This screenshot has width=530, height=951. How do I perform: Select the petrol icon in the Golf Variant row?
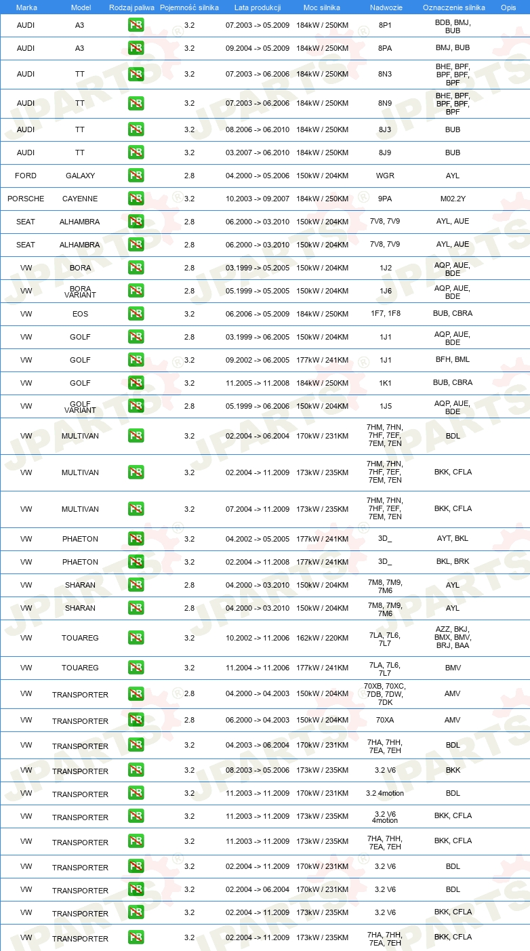click(136, 407)
